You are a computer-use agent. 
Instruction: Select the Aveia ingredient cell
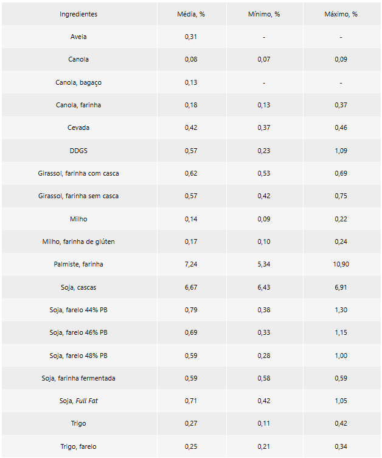(x=78, y=37)
